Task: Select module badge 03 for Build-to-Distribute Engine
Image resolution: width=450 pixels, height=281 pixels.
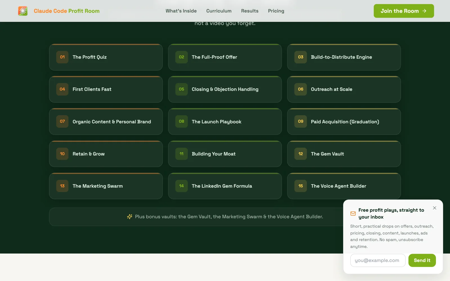Action: [301, 57]
